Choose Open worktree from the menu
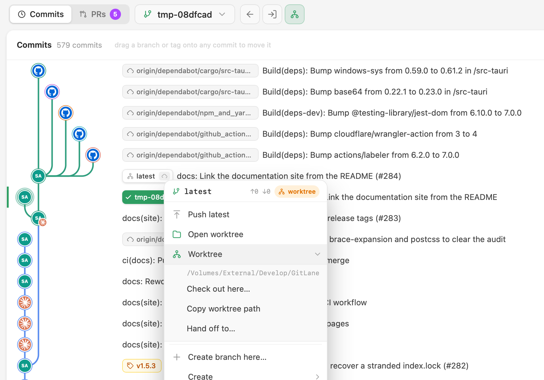 245,234
